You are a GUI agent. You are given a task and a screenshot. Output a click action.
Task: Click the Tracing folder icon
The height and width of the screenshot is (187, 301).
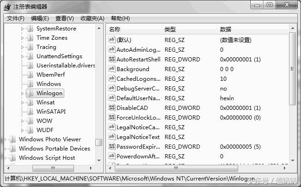click(31, 47)
